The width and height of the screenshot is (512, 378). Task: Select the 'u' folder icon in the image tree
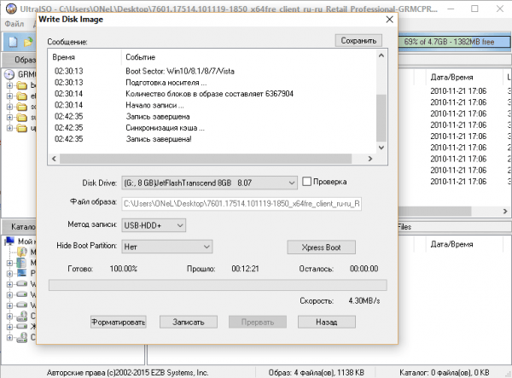pos(22,128)
